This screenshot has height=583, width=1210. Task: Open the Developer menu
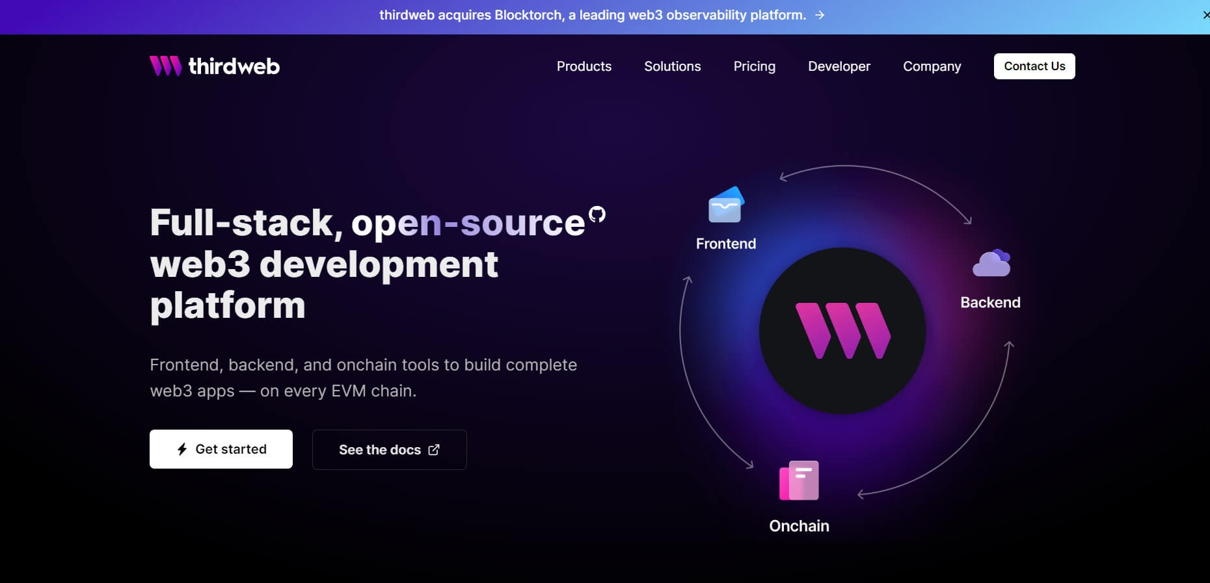(x=839, y=66)
